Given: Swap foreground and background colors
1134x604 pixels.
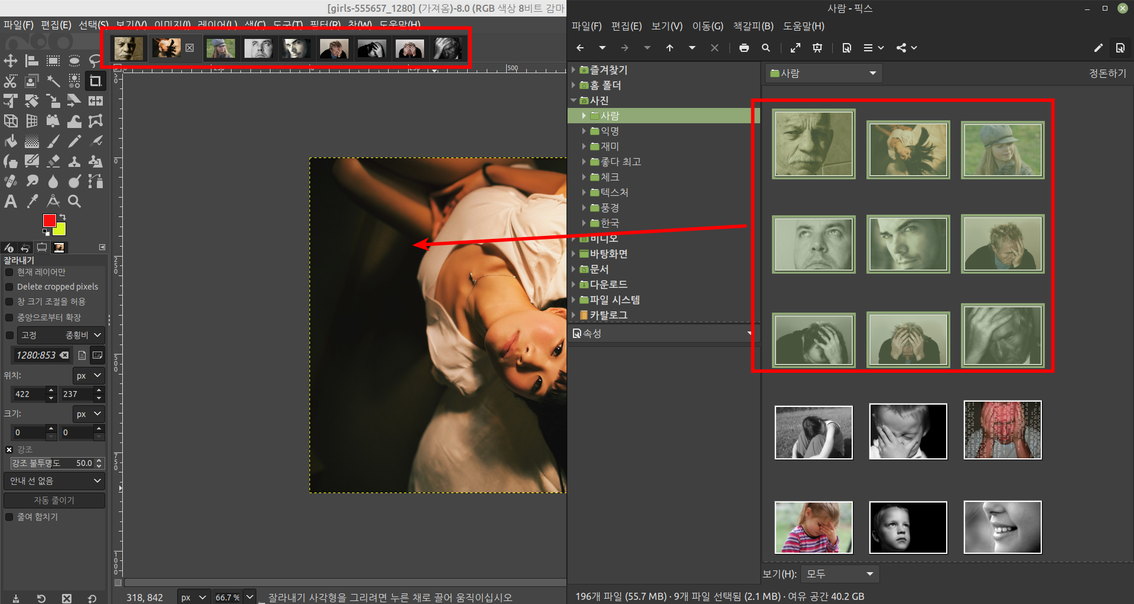Looking at the screenshot, I should point(63,218).
